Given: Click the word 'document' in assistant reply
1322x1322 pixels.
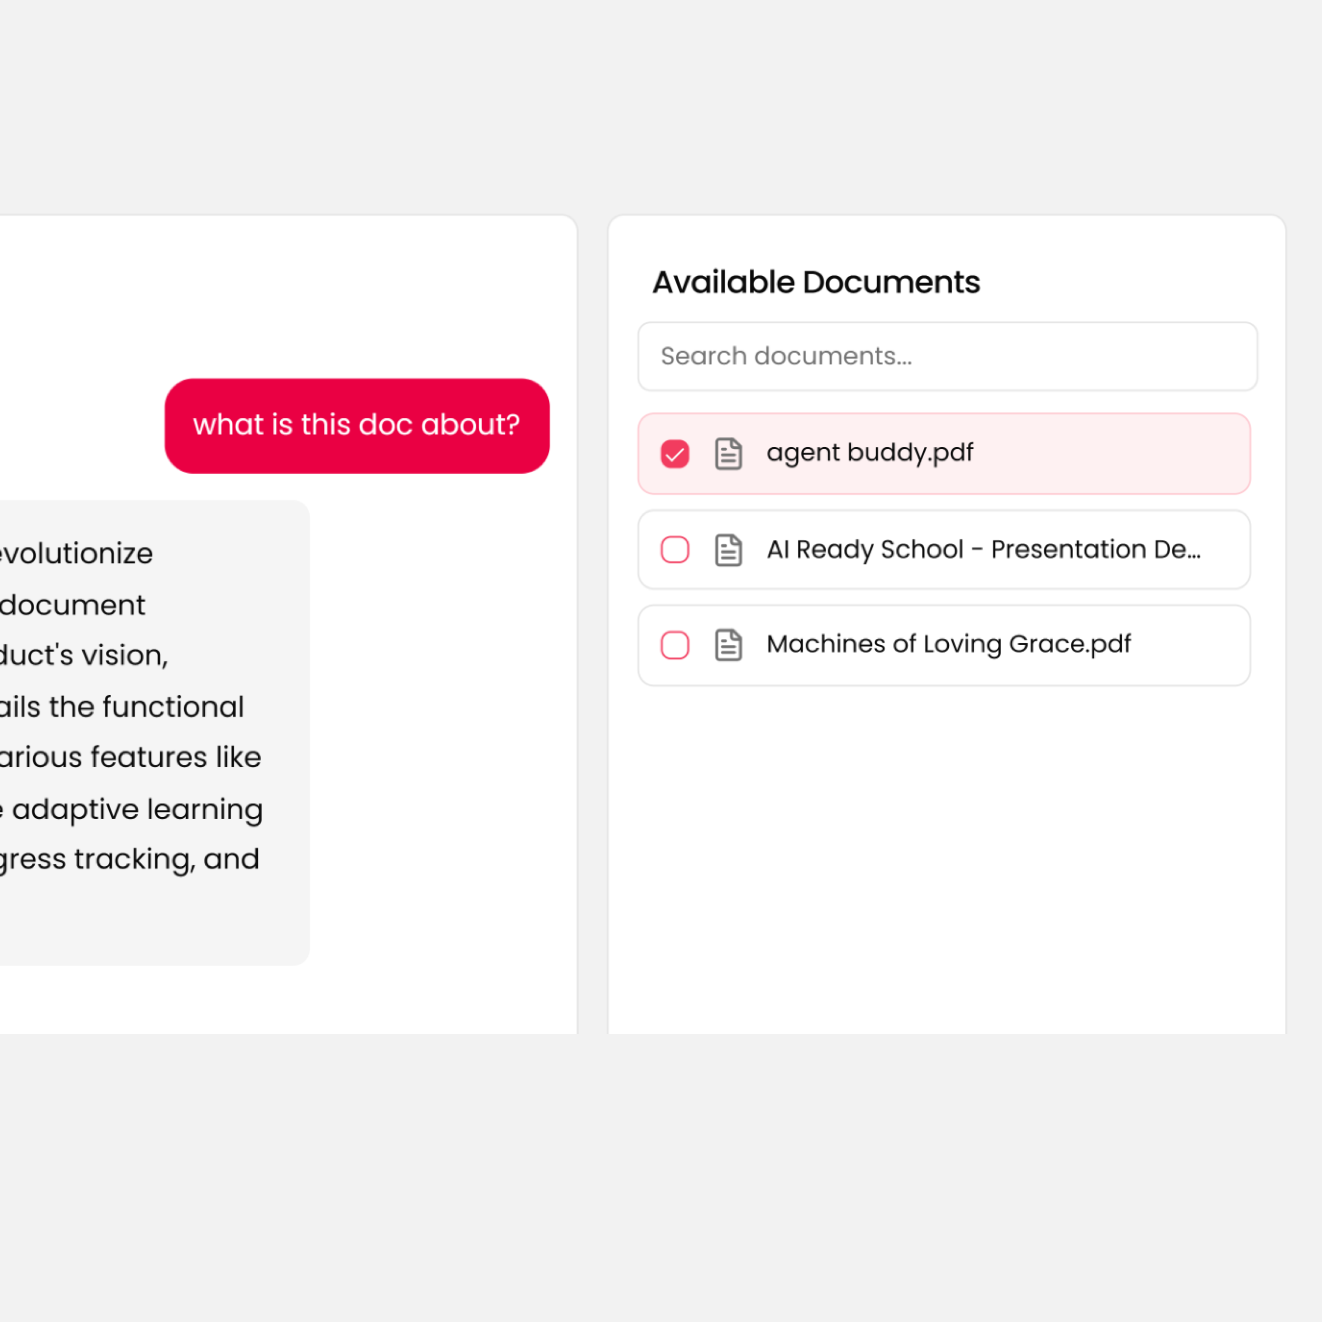Looking at the screenshot, I should (73, 605).
